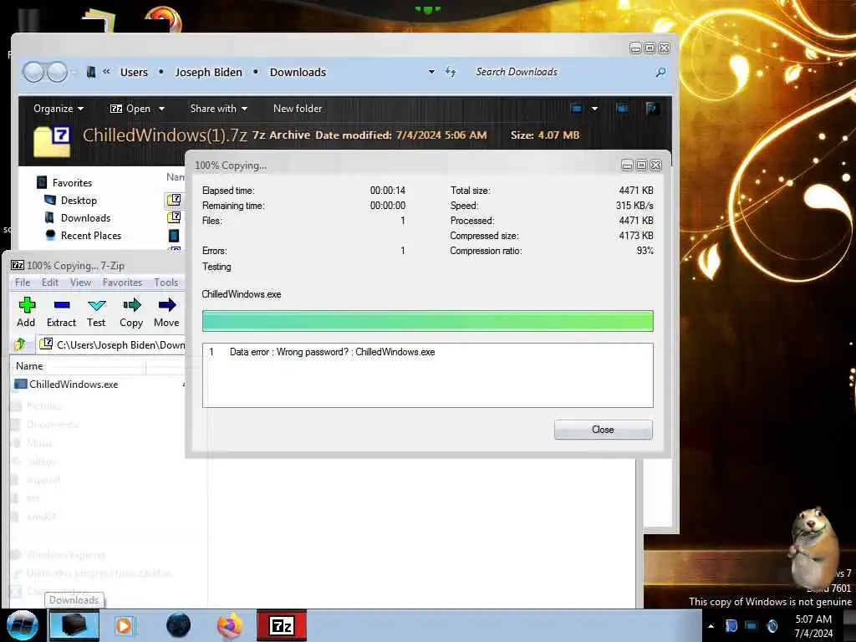
Task: Close the 100% Copying dialog
Action: coord(603,430)
